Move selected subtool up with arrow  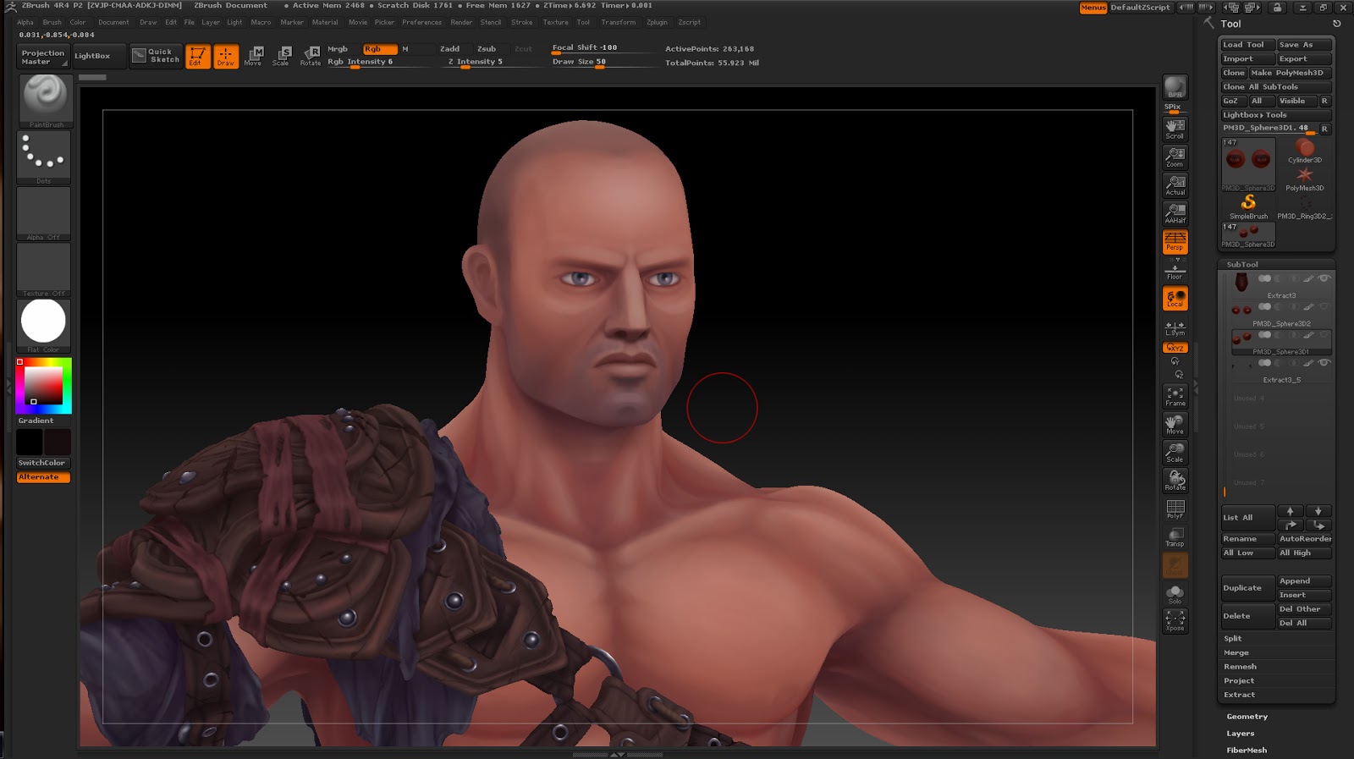tap(1290, 511)
